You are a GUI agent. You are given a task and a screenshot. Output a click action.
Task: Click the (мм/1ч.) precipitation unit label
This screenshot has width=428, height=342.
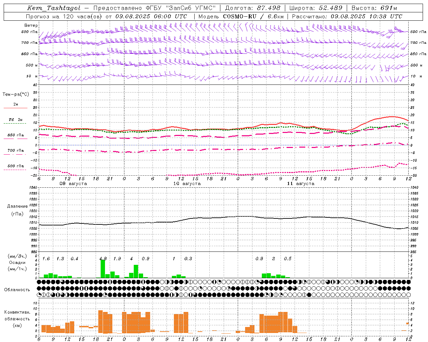pyautogui.click(x=17, y=269)
